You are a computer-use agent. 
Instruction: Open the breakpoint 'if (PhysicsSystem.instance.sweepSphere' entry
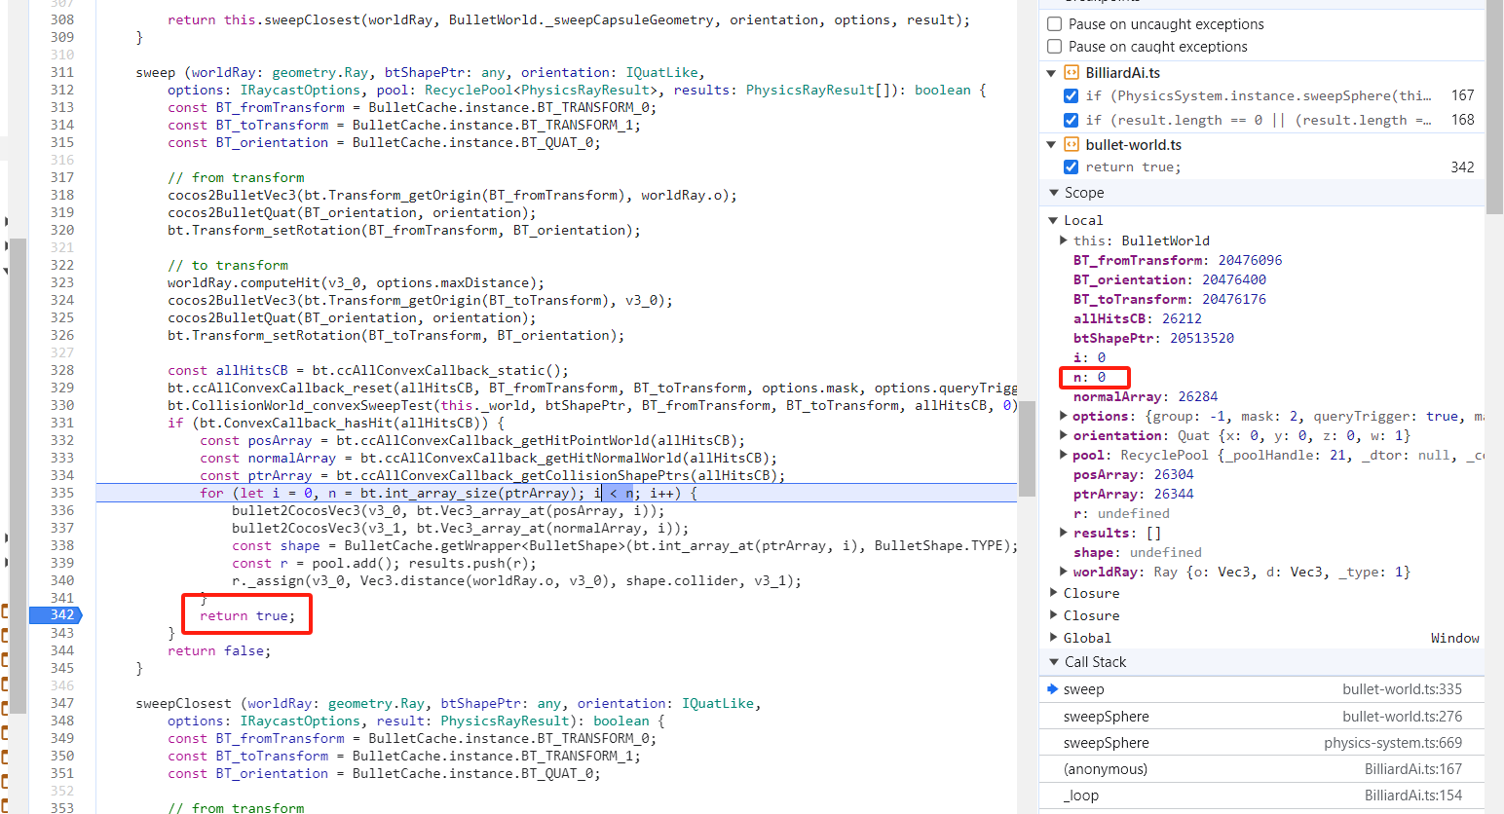[x=1259, y=95]
